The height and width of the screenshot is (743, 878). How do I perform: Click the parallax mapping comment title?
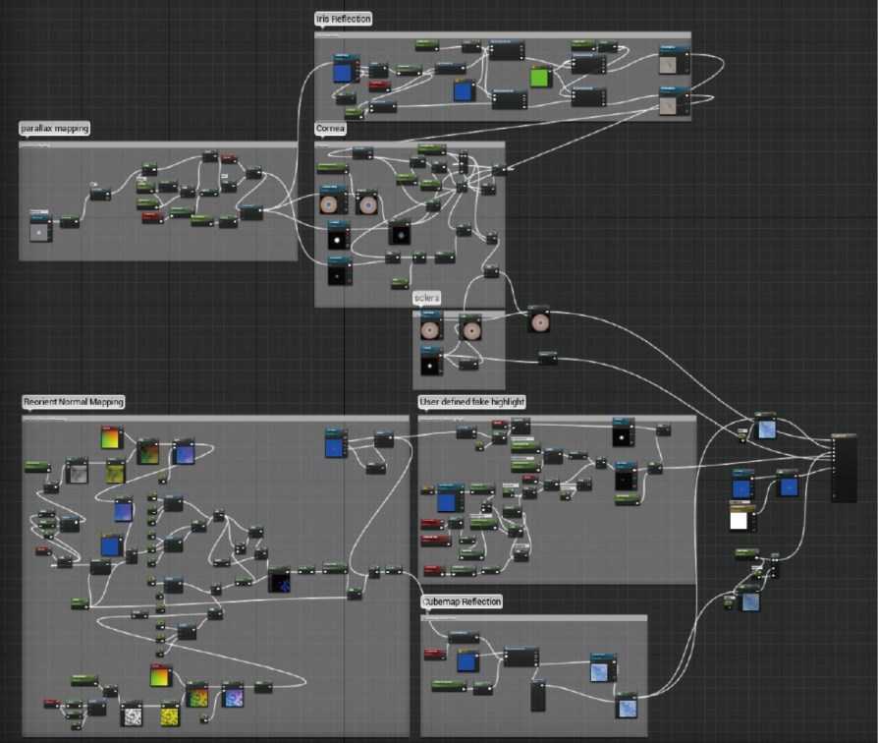coord(54,129)
